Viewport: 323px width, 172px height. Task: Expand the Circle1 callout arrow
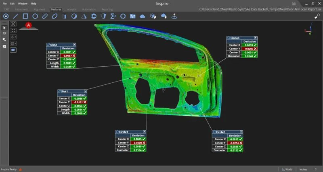click(145, 132)
